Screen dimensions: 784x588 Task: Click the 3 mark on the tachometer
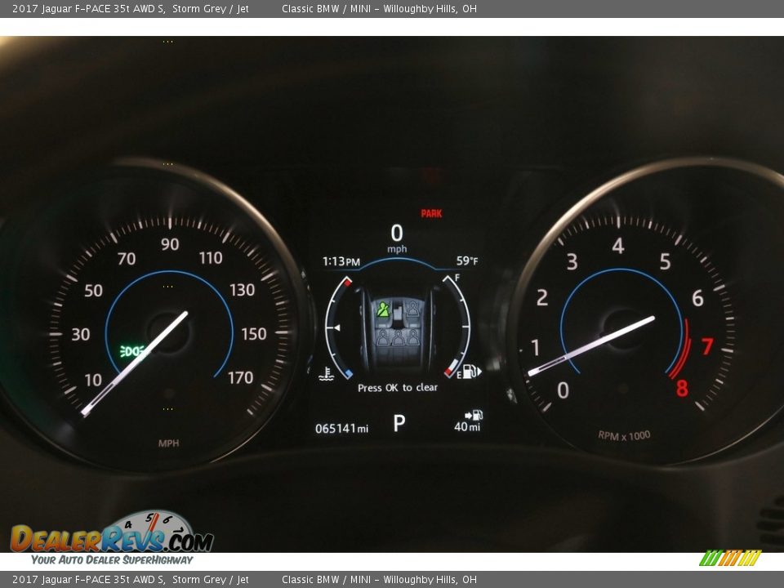(x=572, y=261)
